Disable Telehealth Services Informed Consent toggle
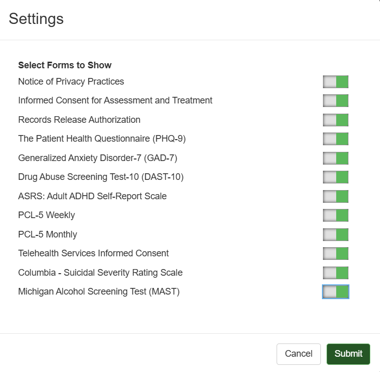 [x=336, y=254]
